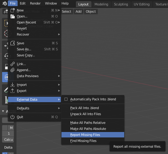The height and width of the screenshot is (154, 168).
Task: Click the New file icon
Action: pos(12,10)
